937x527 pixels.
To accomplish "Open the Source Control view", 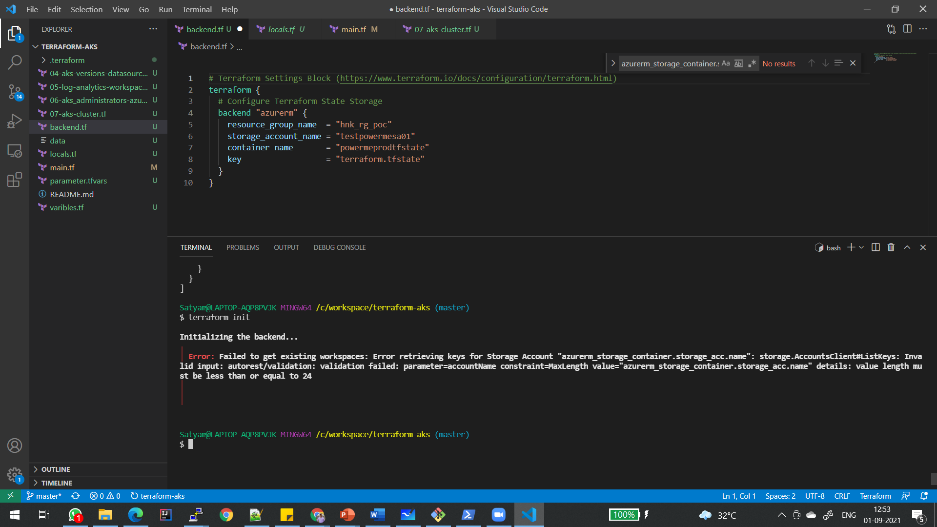I will coord(15,91).
